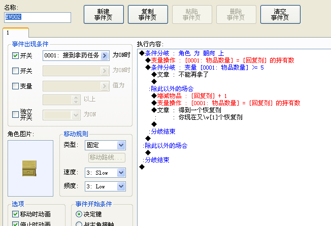Click the 清空事件页 button
Viewport: 331px width, 226px height.
[x=280, y=14]
